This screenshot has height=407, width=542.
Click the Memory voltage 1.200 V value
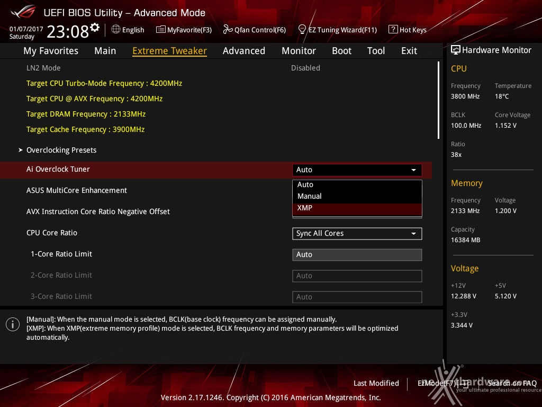click(x=505, y=211)
